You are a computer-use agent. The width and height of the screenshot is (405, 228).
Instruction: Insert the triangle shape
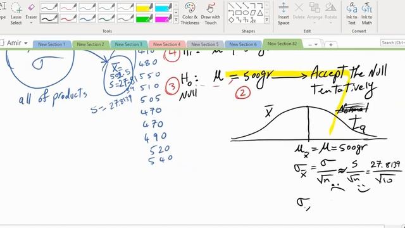(260, 13)
